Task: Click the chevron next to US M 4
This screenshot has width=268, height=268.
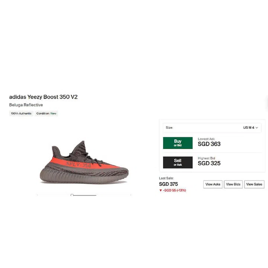Action: click(x=257, y=128)
